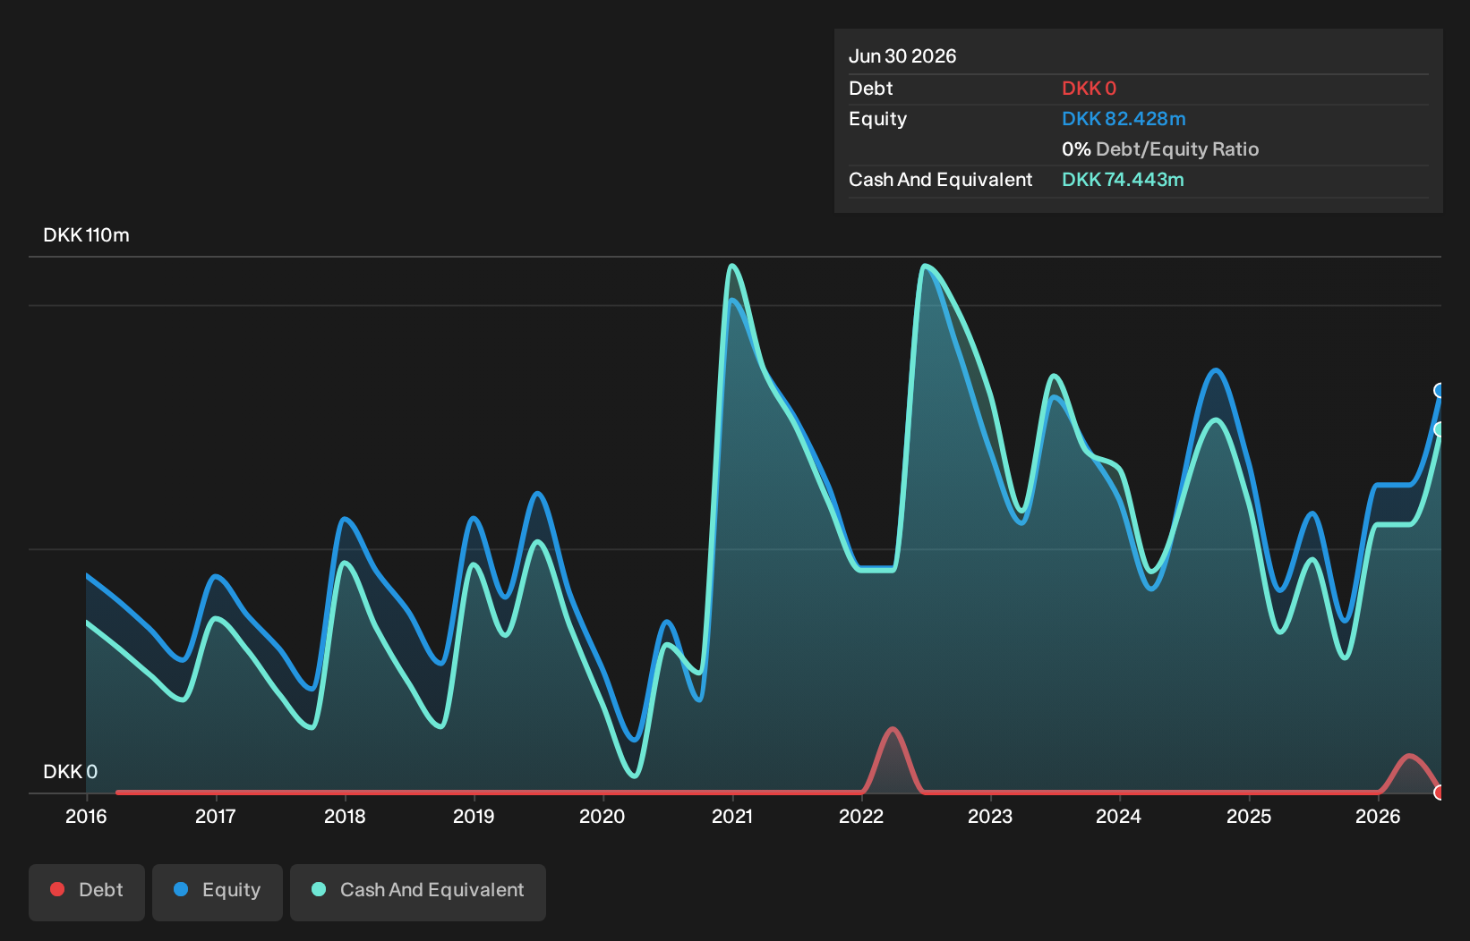The width and height of the screenshot is (1470, 941).
Task: Click the debt spike peak in 2022
Action: point(892,730)
